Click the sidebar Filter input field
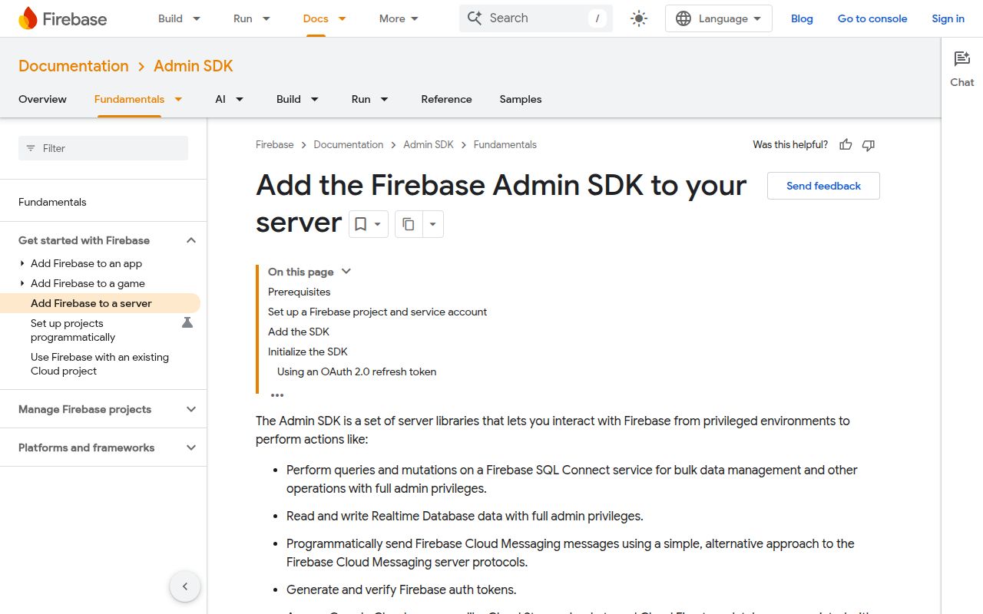Image resolution: width=983 pixels, height=614 pixels. click(103, 148)
